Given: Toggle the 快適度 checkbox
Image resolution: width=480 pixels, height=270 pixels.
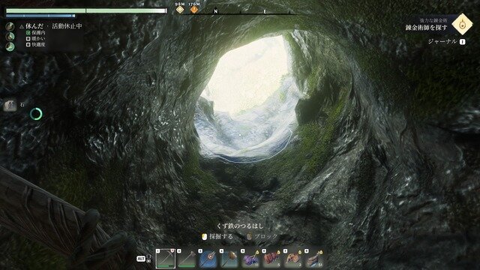Looking at the screenshot, I should click(28, 45).
